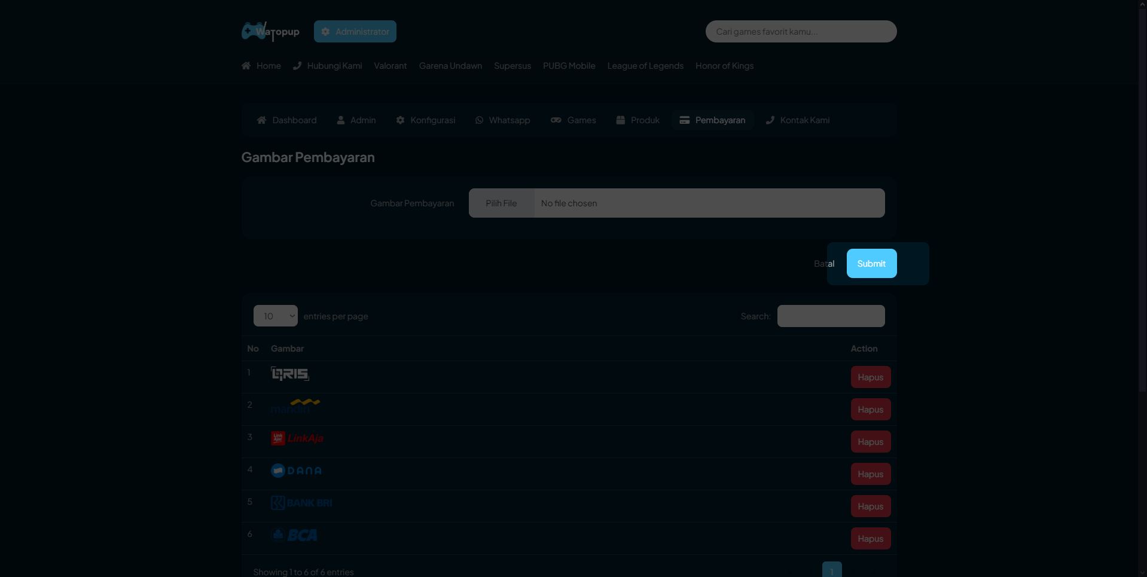Click the Gambar Pembayaran heading

click(x=308, y=157)
